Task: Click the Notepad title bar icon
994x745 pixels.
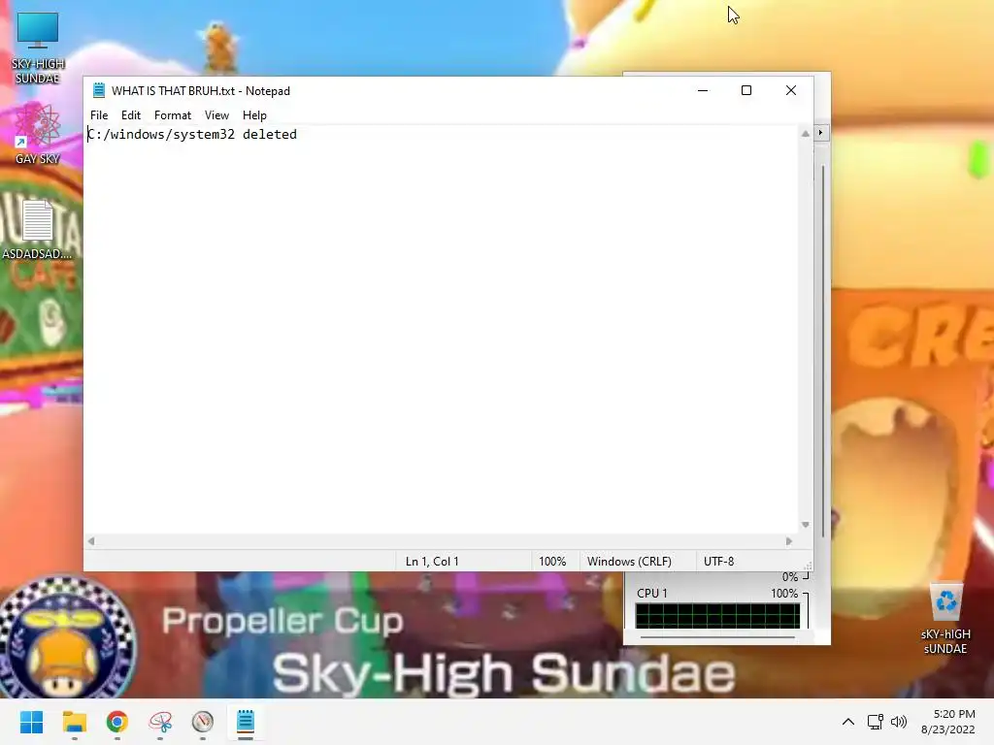Action: tap(99, 90)
